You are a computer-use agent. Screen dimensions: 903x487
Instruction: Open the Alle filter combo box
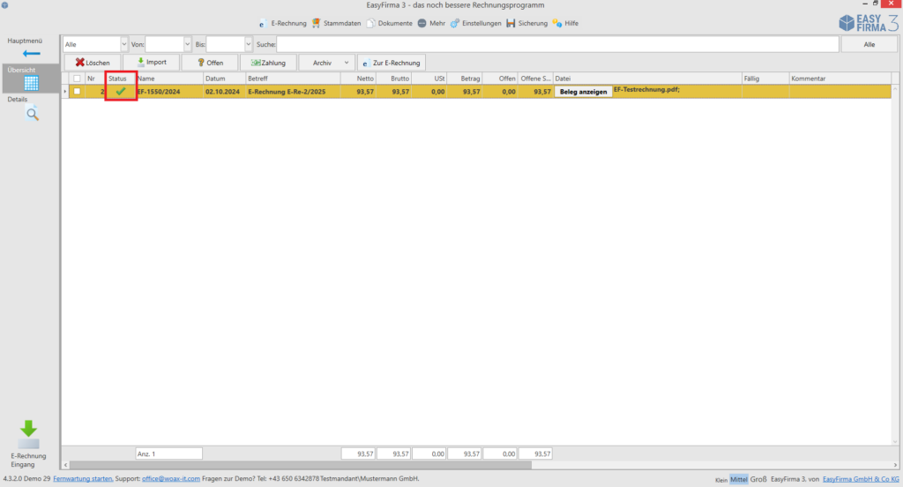[95, 44]
